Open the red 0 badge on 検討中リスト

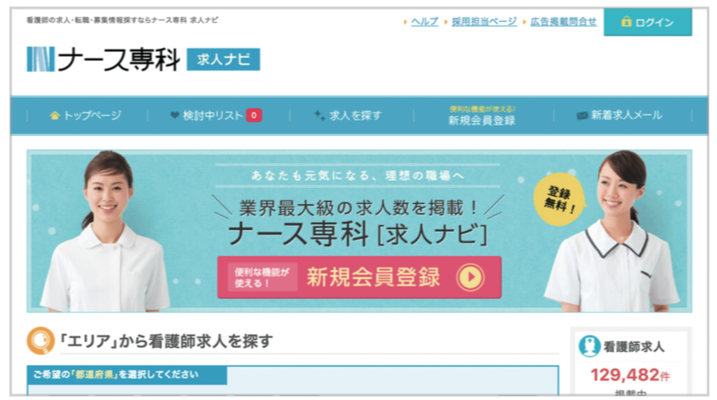[254, 115]
